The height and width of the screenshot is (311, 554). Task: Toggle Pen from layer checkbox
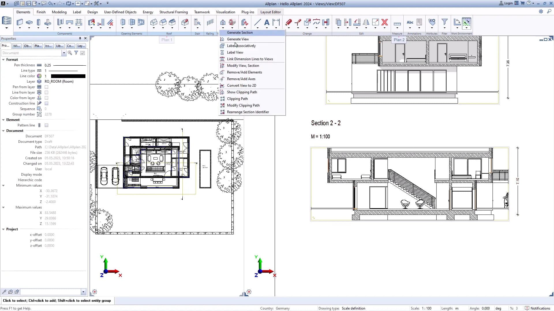46,87
